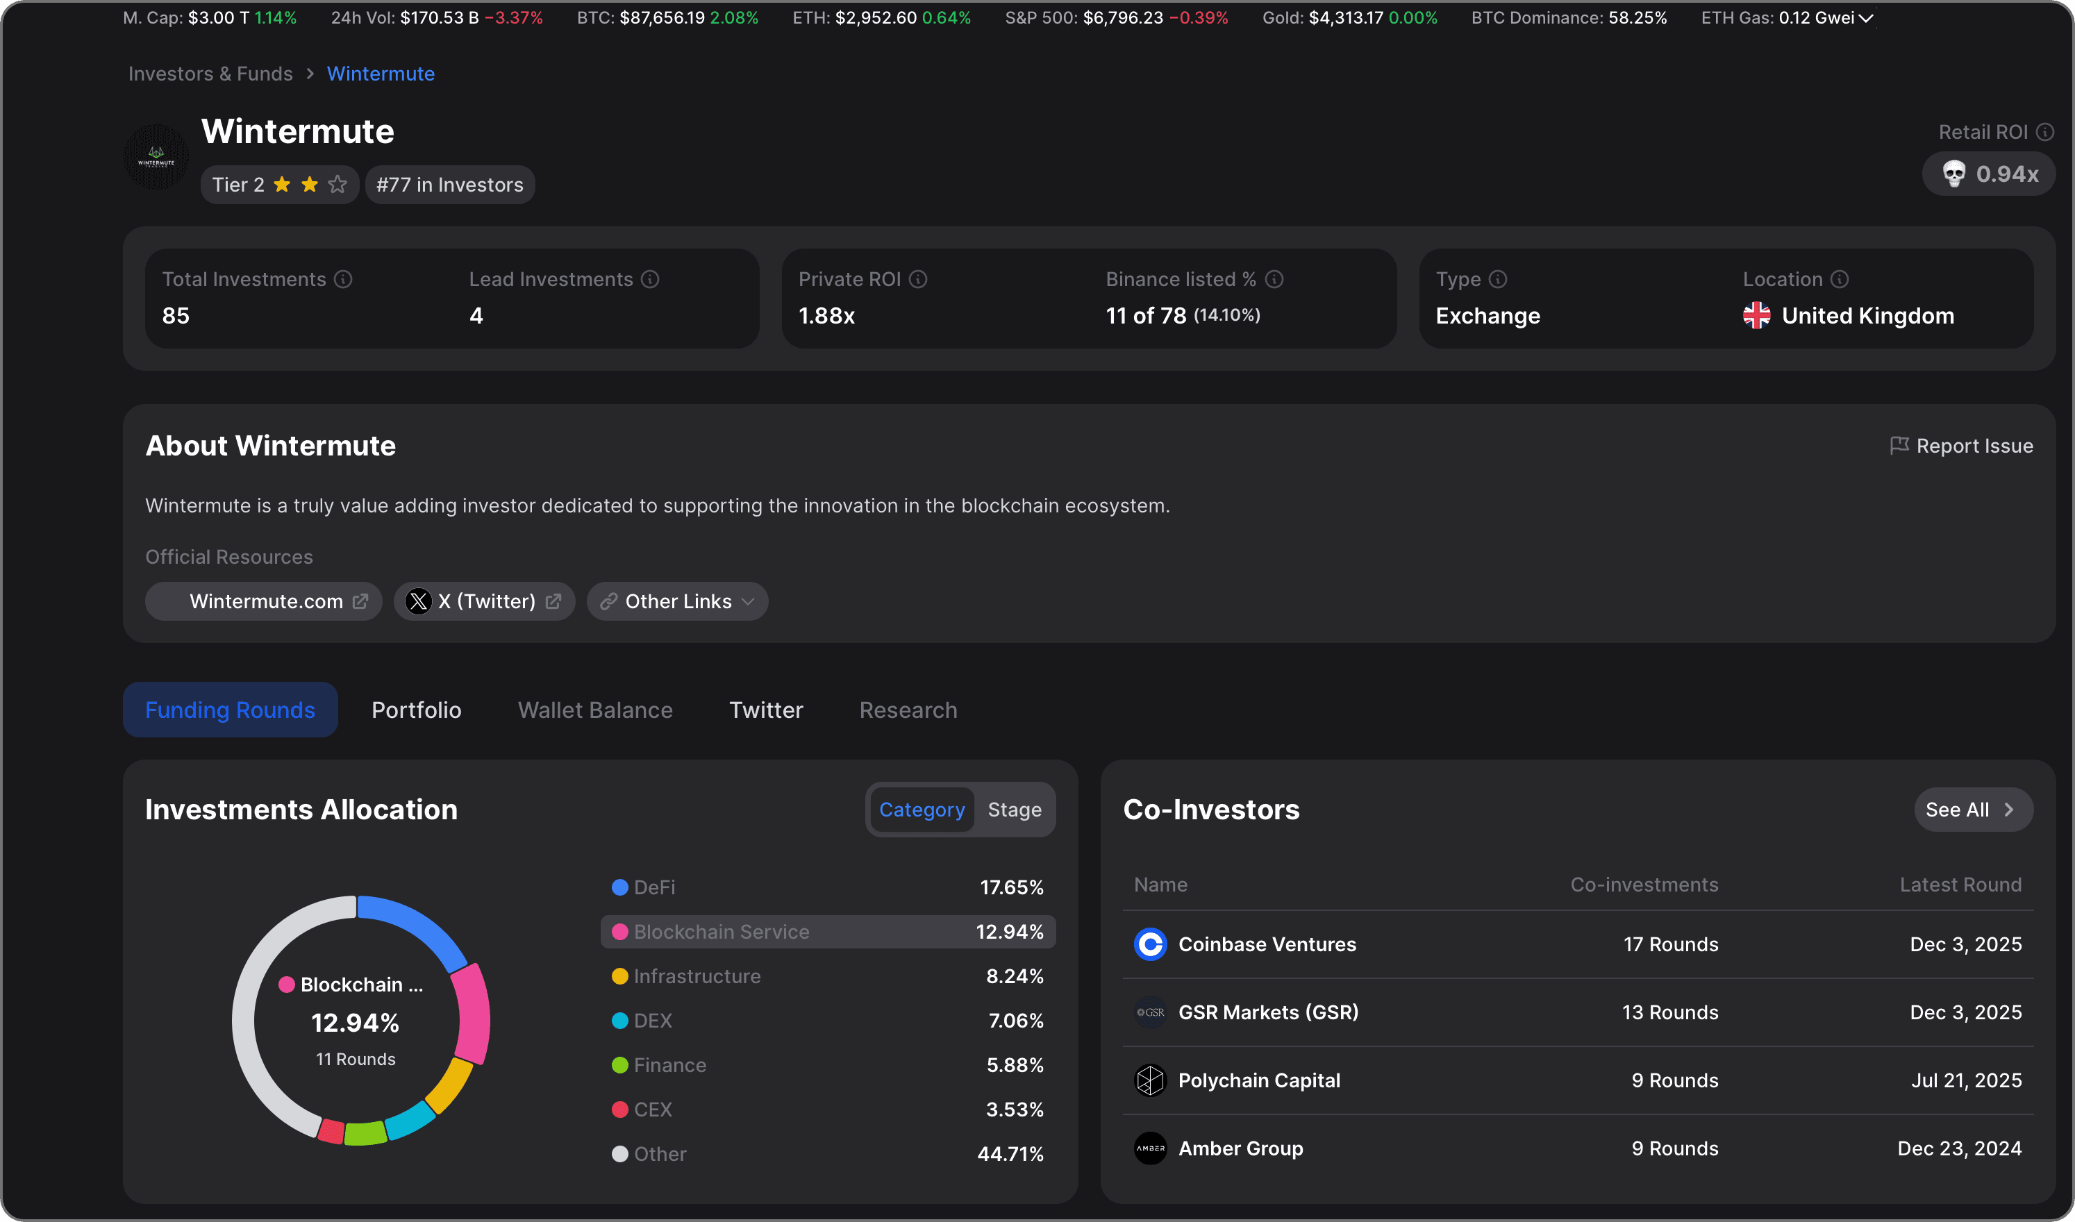Image resolution: width=2075 pixels, height=1222 pixels.
Task: Open the Wintermute.com website link
Action: click(265, 601)
